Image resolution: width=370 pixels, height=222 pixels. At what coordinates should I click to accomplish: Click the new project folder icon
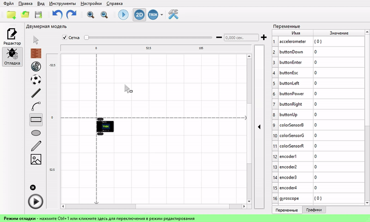tap(11, 15)
